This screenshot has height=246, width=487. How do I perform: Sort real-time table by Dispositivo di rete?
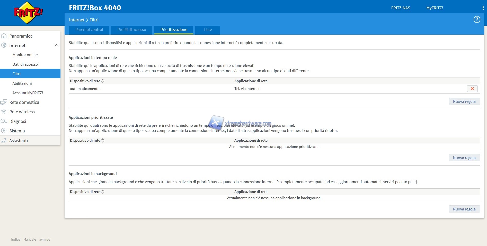[103, 81]
